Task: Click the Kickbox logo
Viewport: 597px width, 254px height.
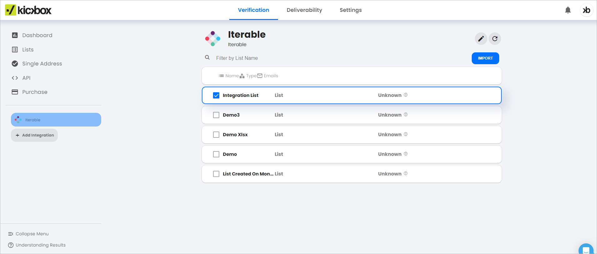Action: click(28, 10)
